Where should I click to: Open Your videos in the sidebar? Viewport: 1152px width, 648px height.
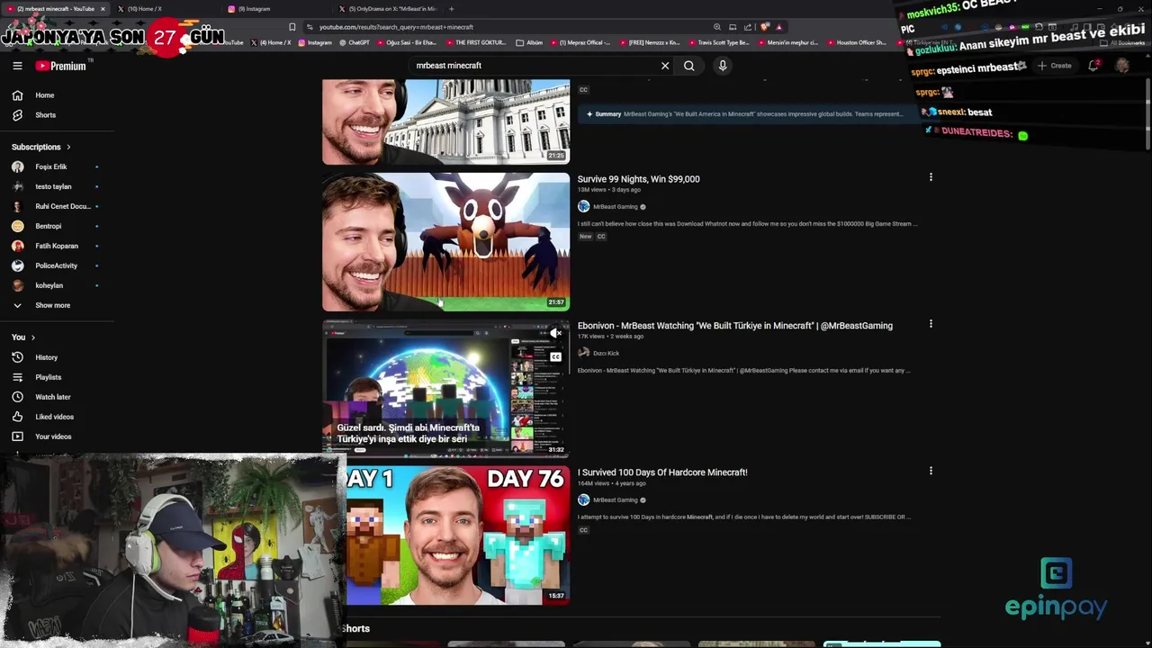click(54, 436)
